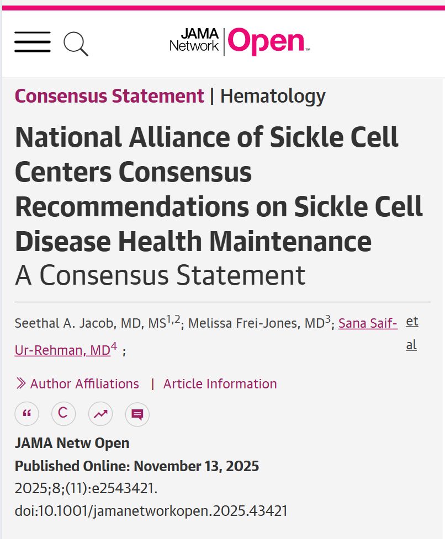Expand the Author Affiliations section

(85, 383)
